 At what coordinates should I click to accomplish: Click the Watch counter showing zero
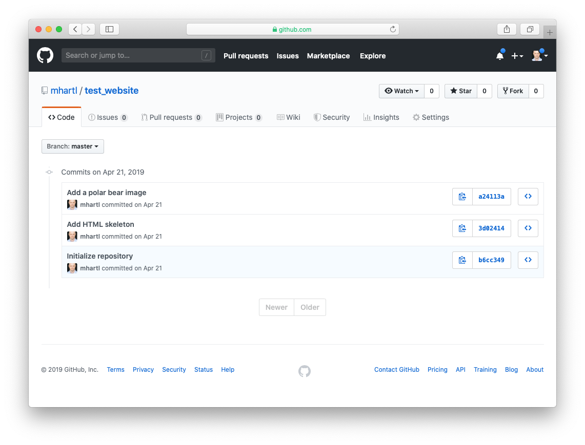pos(431,91)
